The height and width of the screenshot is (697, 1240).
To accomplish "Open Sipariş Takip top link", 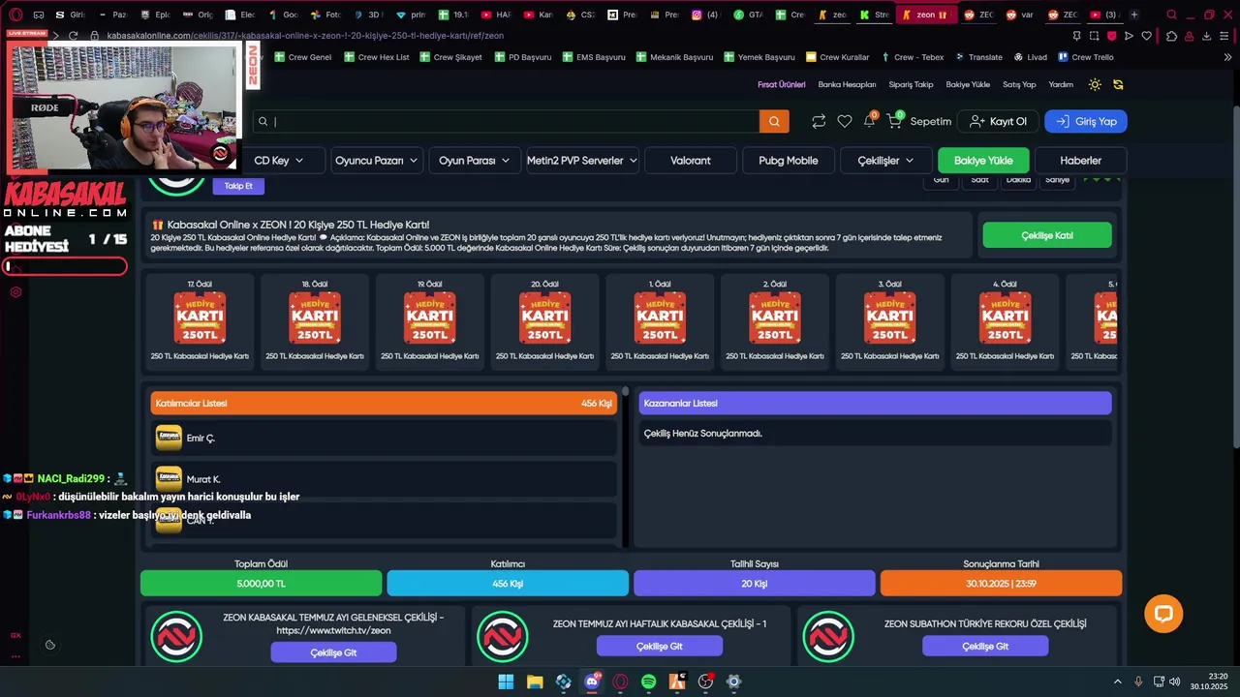I will (x=911, y=84).
